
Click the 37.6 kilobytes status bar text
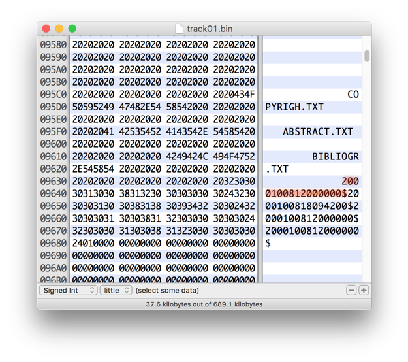(x=204, y=304)
